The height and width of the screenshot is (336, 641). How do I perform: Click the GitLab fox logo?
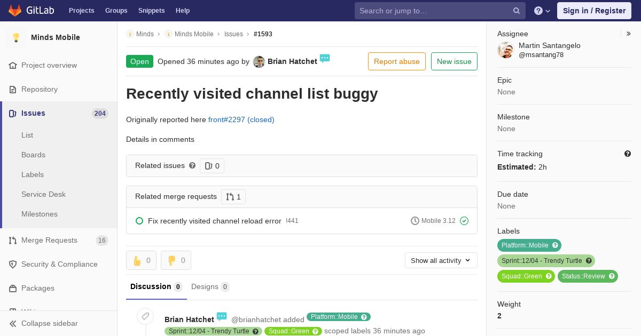point(15,10)
